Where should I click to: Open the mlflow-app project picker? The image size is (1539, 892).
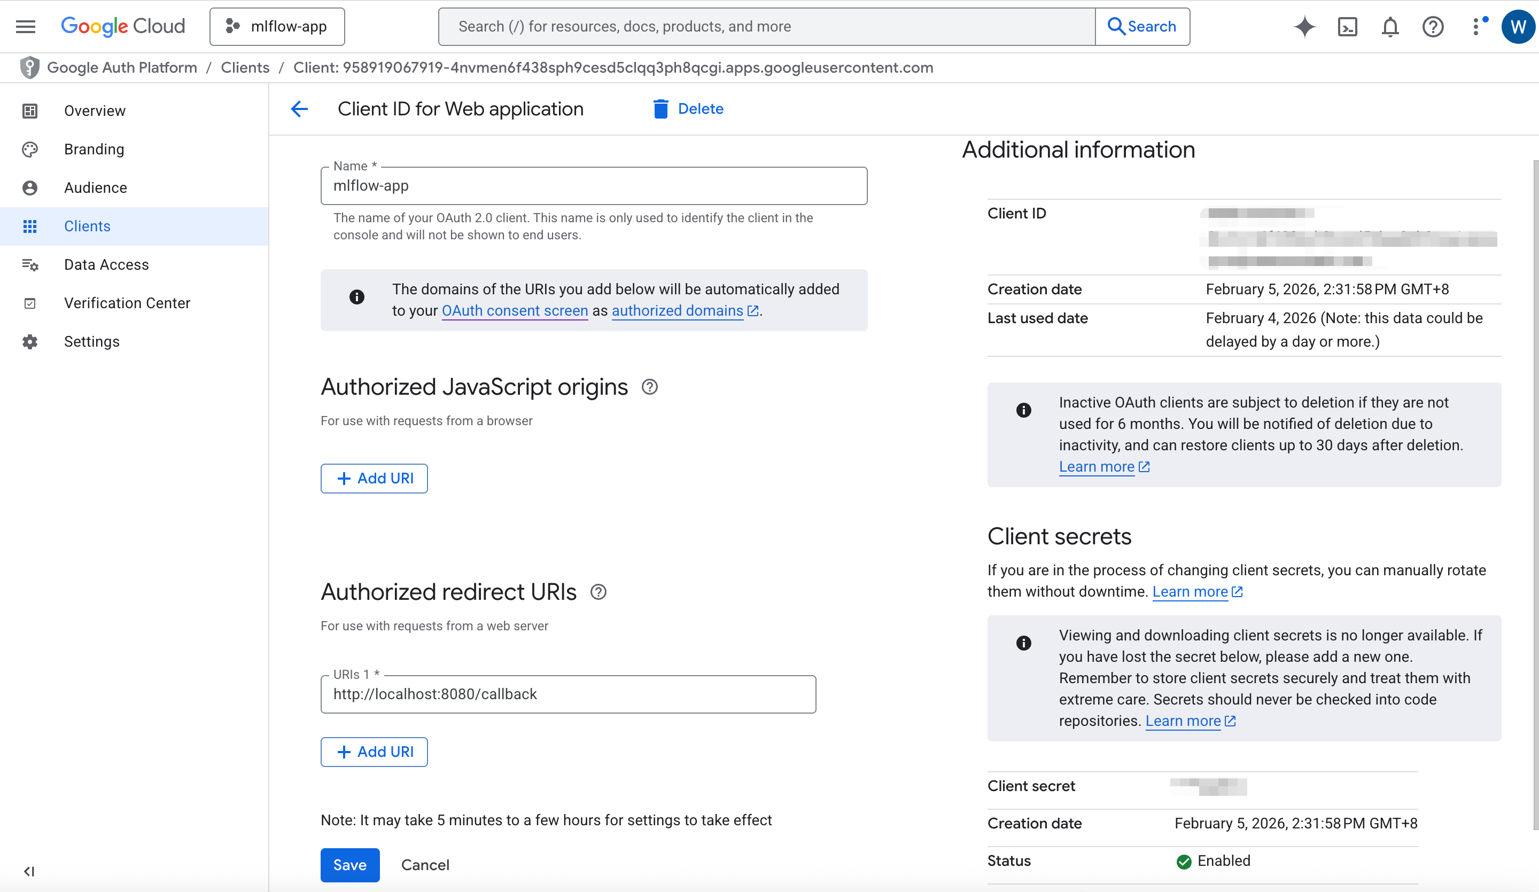click(x=277, y=26)
